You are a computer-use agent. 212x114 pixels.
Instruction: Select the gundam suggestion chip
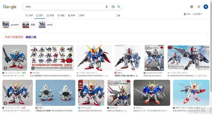click(x=12, y=25)
